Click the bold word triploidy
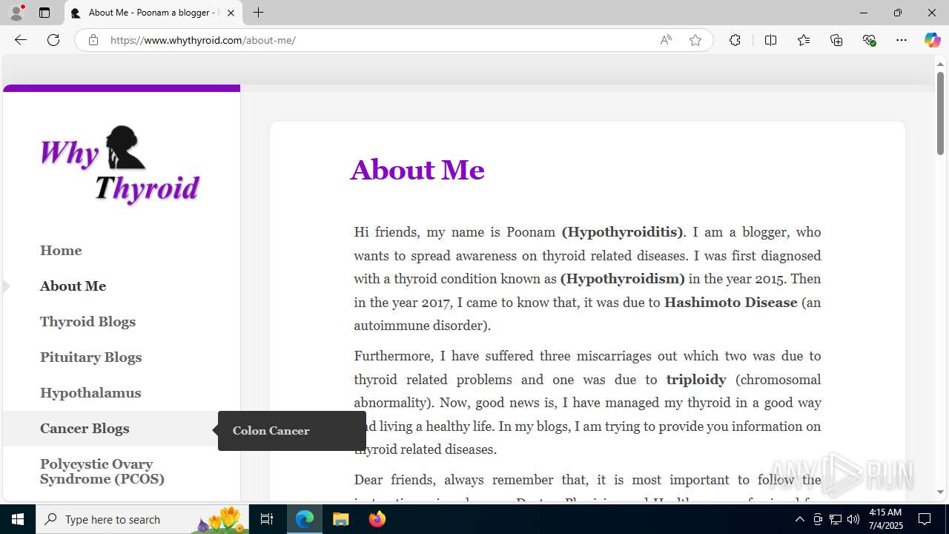 click(696, 380)
